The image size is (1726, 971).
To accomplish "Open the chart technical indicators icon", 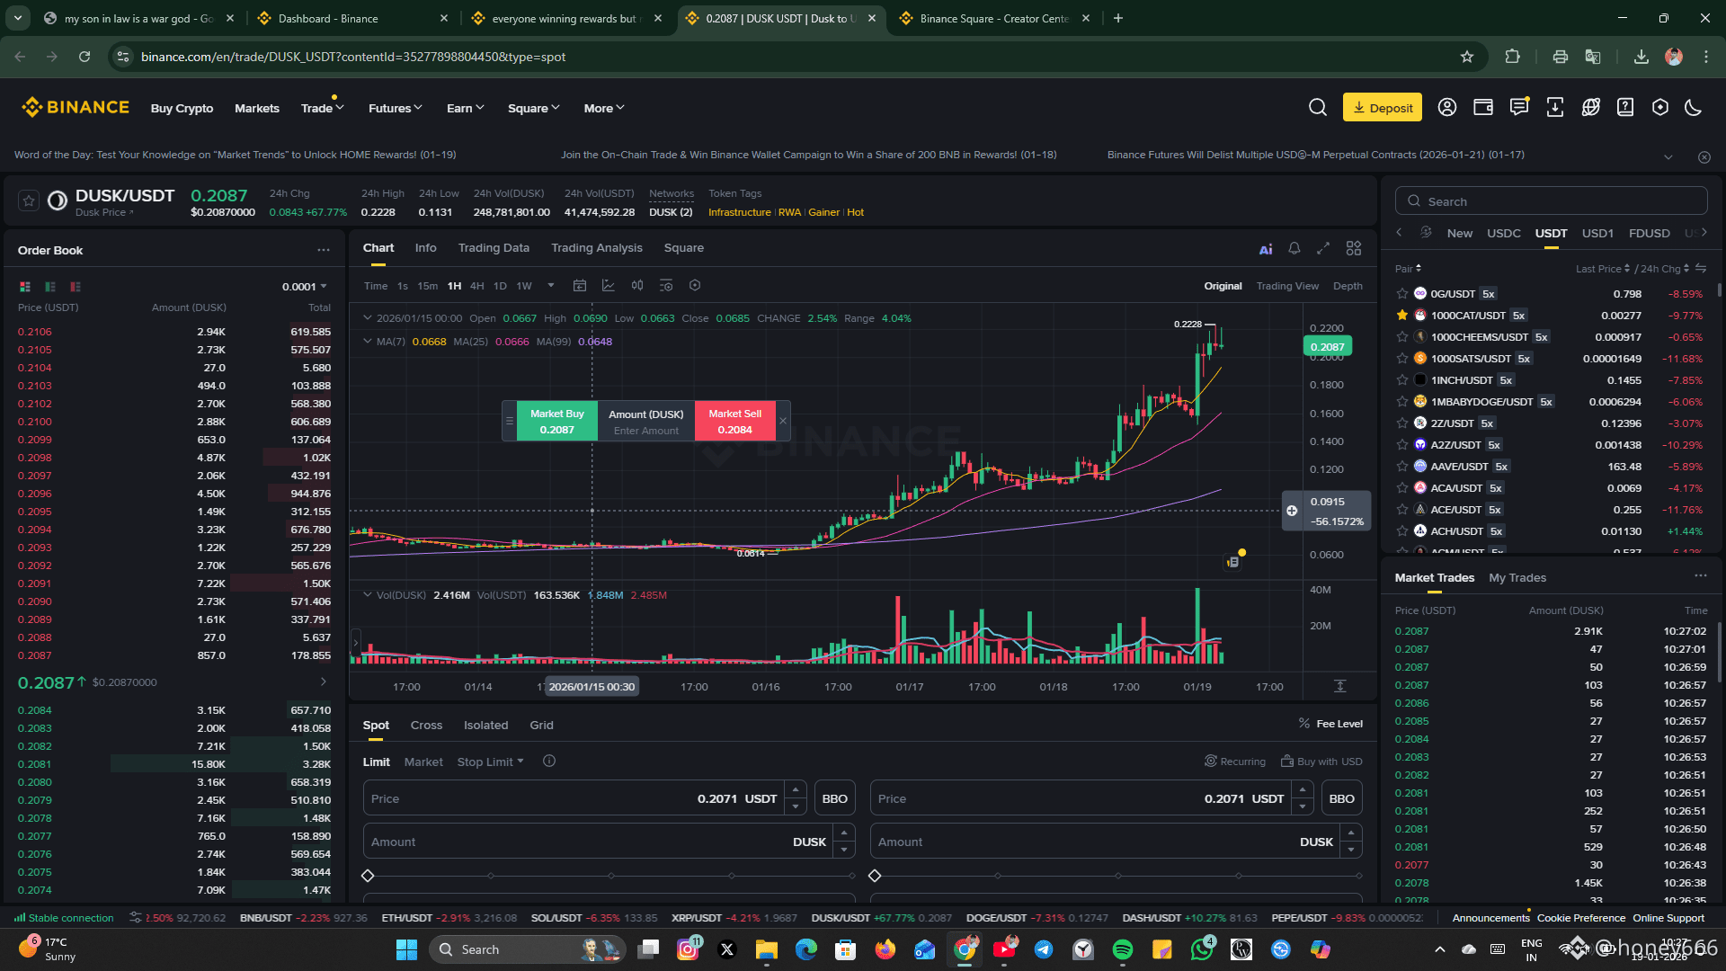I will tap(609, 286).
